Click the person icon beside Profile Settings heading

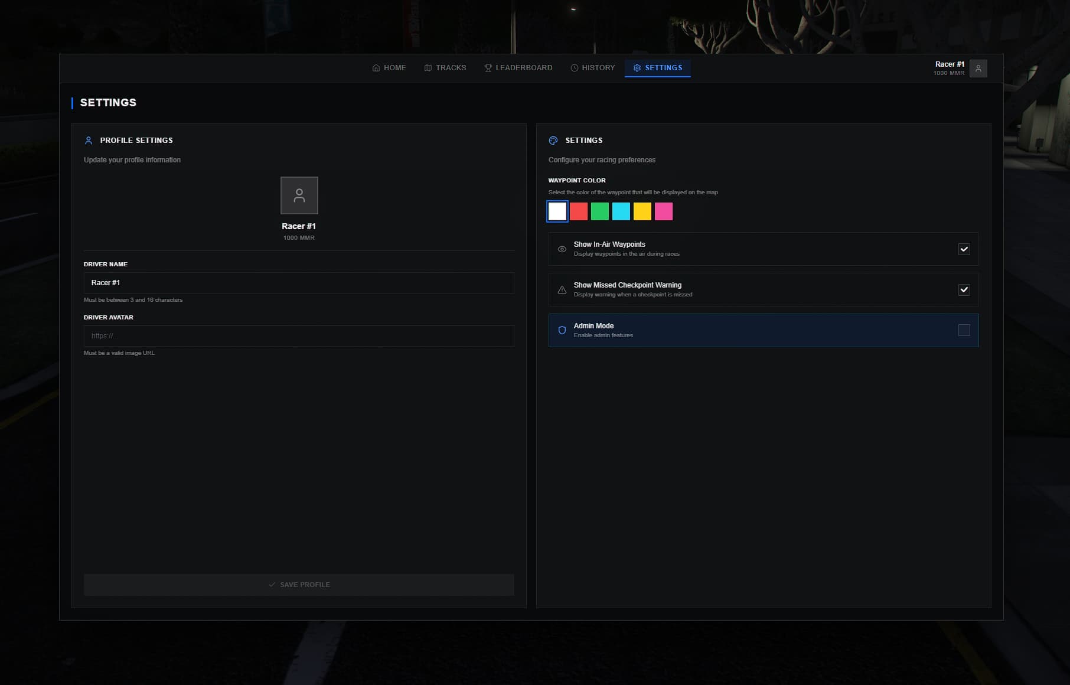pyautogui.click(x=89, y=141)
